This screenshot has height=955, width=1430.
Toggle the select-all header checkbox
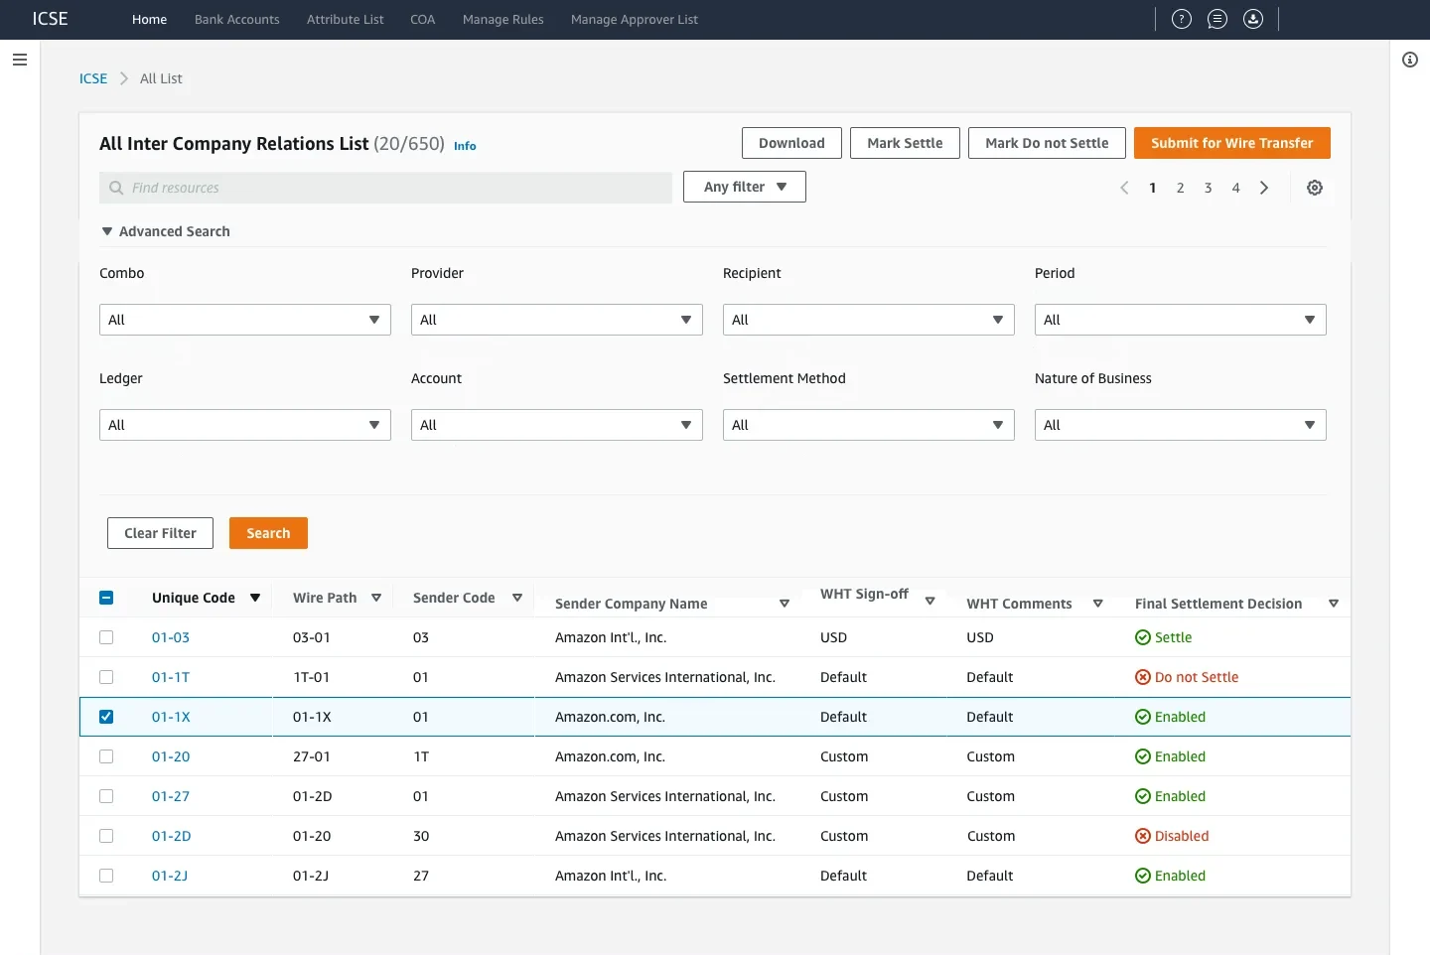(106, 598)
